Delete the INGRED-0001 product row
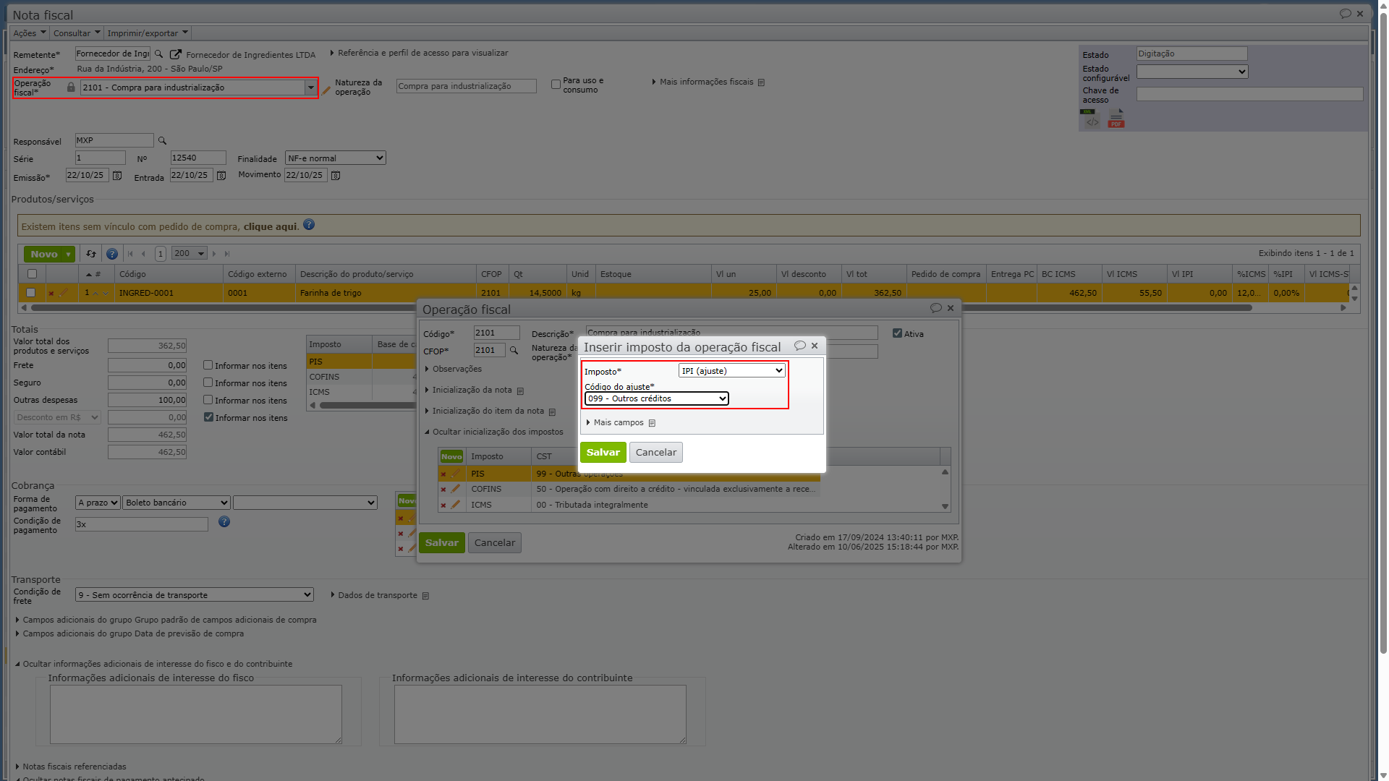Image resolution: width=1389 pixels, height=781 pixels. point(51,294)
